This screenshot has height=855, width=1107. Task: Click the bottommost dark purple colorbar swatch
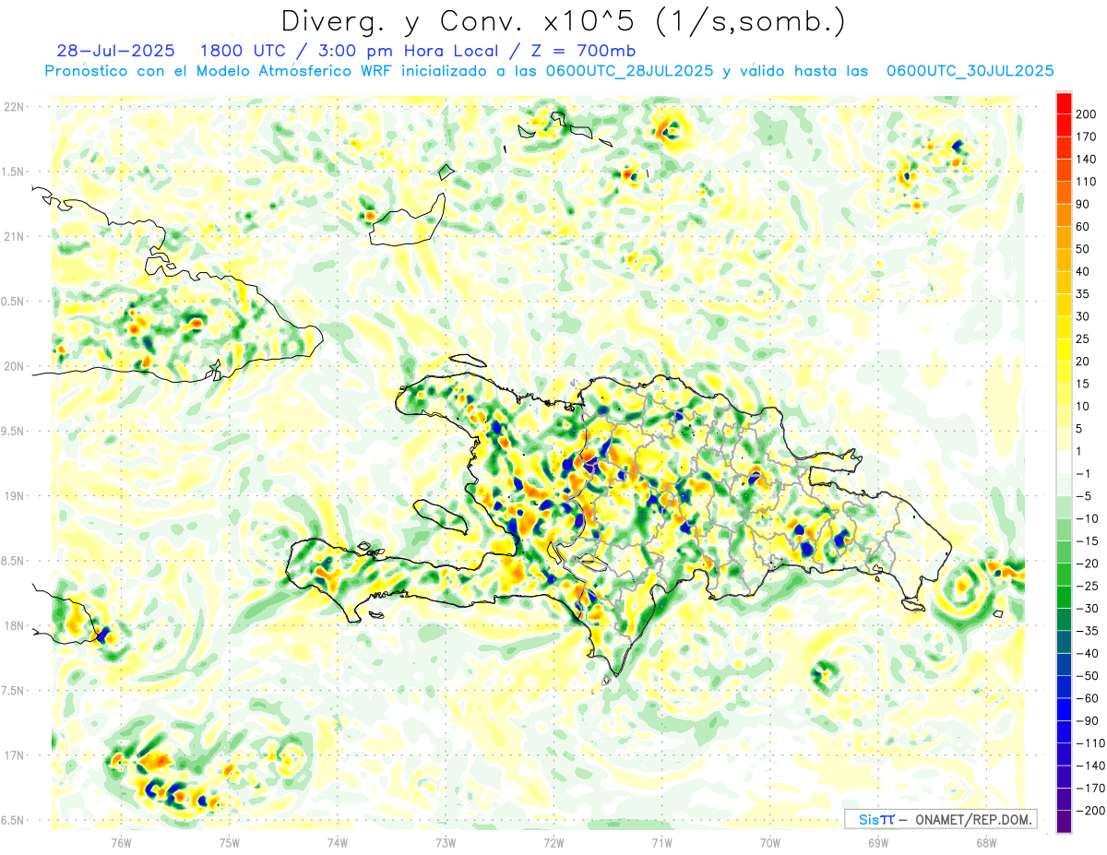(x=1064, y=822)
